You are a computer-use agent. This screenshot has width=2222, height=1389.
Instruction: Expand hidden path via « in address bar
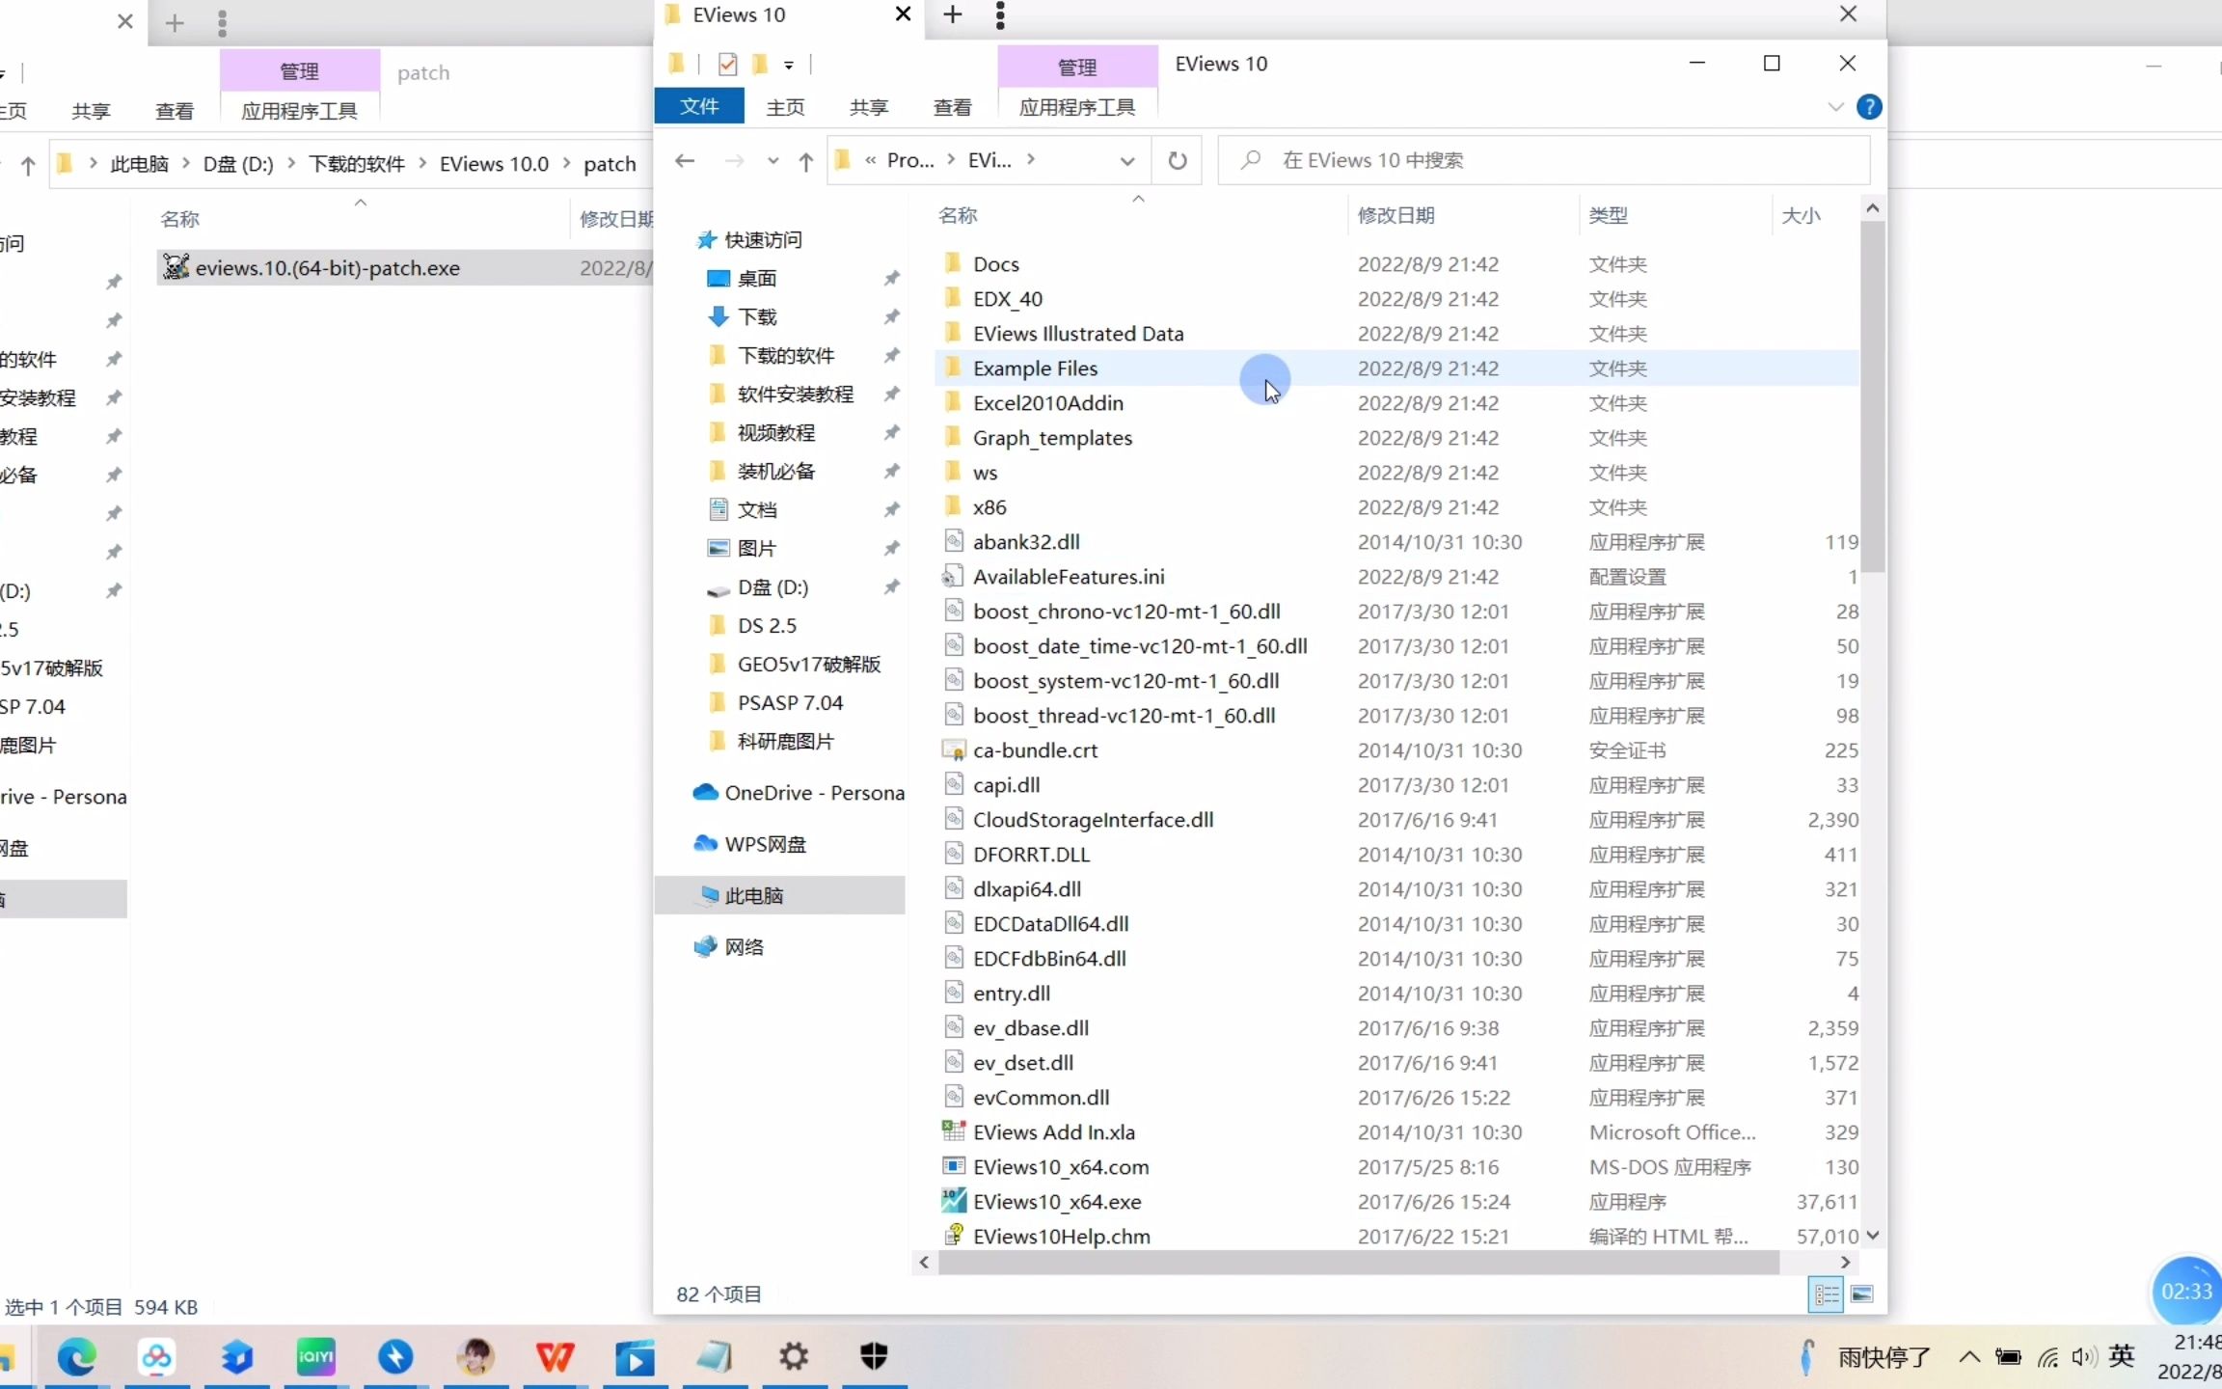[871, 160]
